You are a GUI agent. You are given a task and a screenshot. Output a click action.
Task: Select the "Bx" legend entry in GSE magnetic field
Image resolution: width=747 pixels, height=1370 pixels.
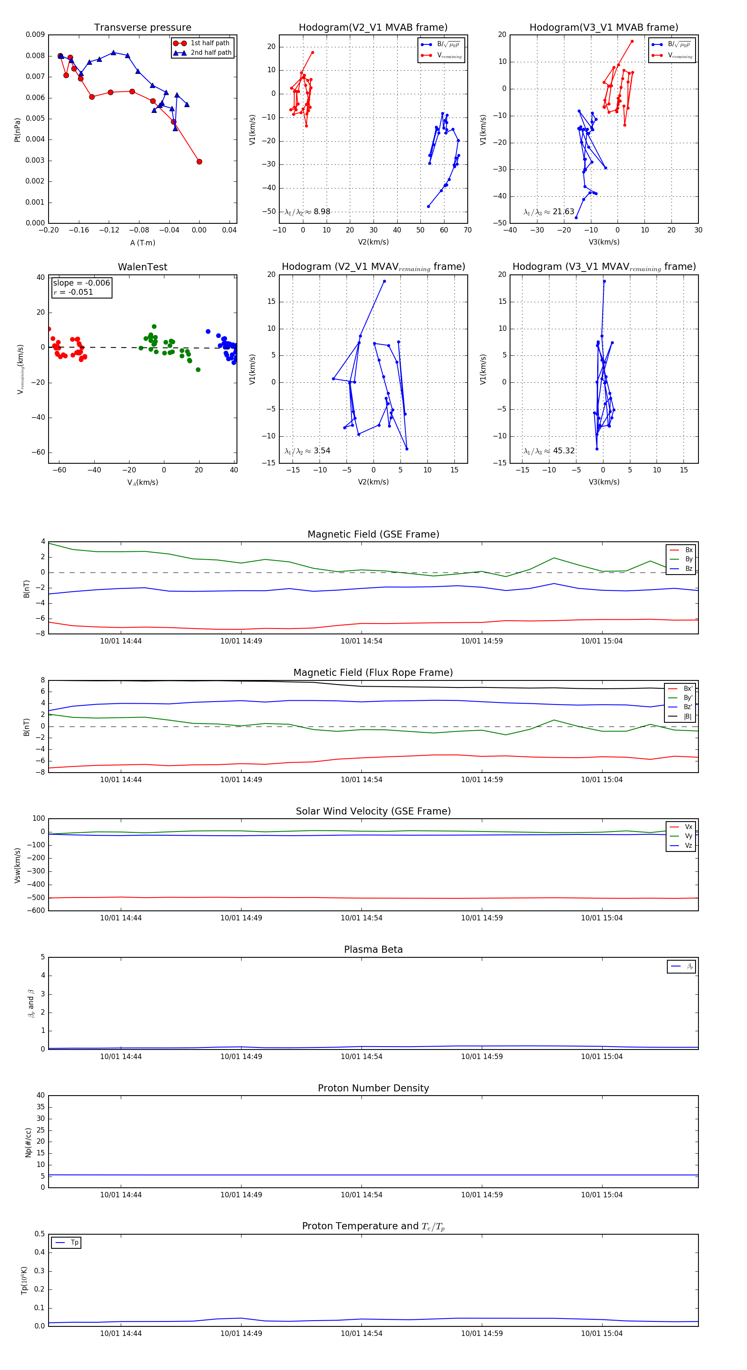681,550
